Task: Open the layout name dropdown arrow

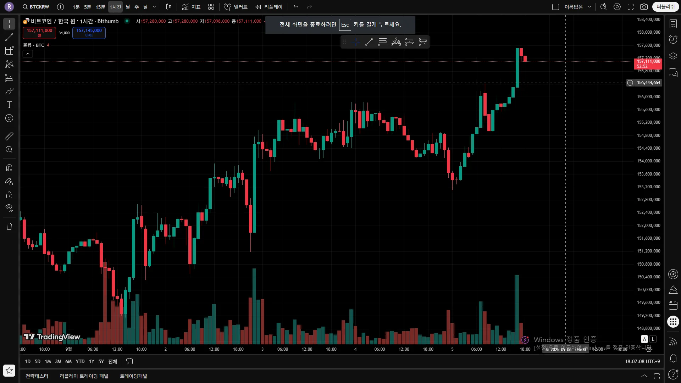Action: pyautogui.click(x=589, y=7)
